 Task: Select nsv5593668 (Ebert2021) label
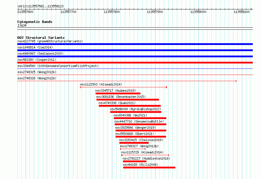click(x=135, y=134)
